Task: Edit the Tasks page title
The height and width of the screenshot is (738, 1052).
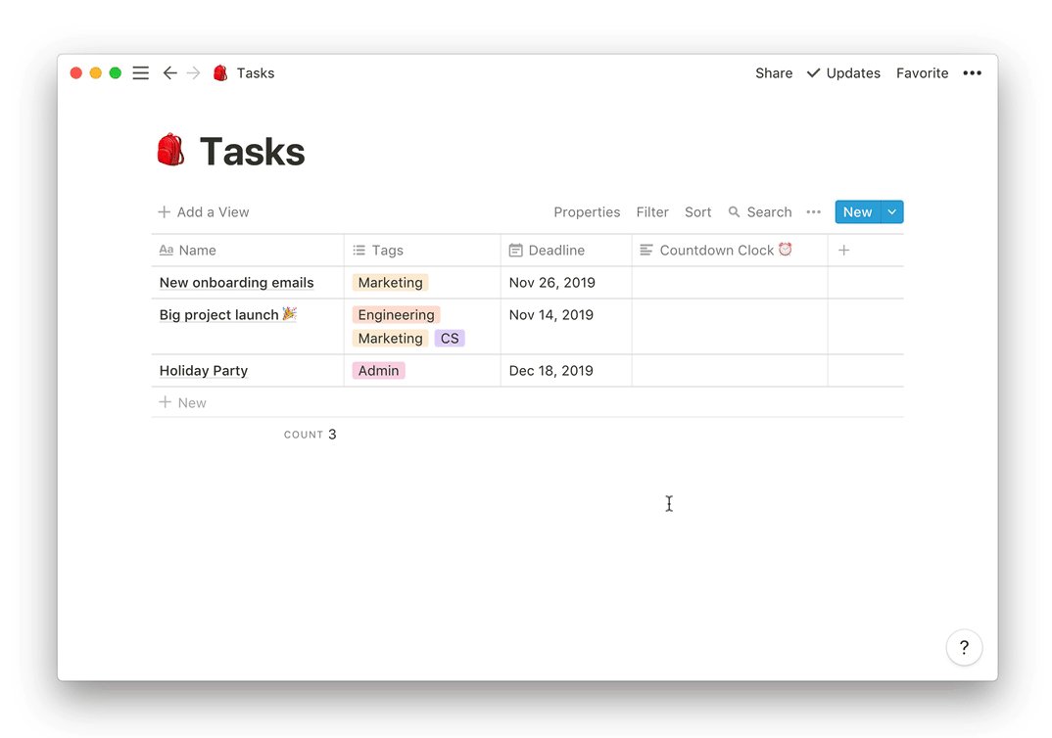Action: (253, 151)
